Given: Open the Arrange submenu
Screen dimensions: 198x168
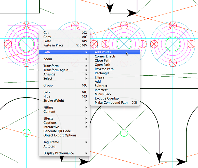Looking at the screenshot, I should click(64, 74).
